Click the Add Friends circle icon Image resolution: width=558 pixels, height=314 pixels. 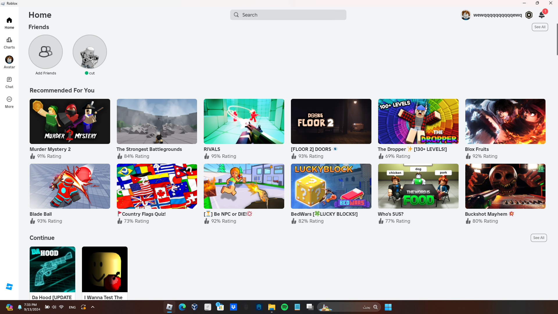tap(46, 52)
